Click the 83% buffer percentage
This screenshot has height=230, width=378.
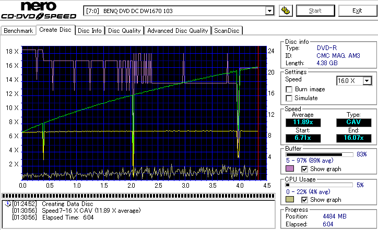pos(361,154)
